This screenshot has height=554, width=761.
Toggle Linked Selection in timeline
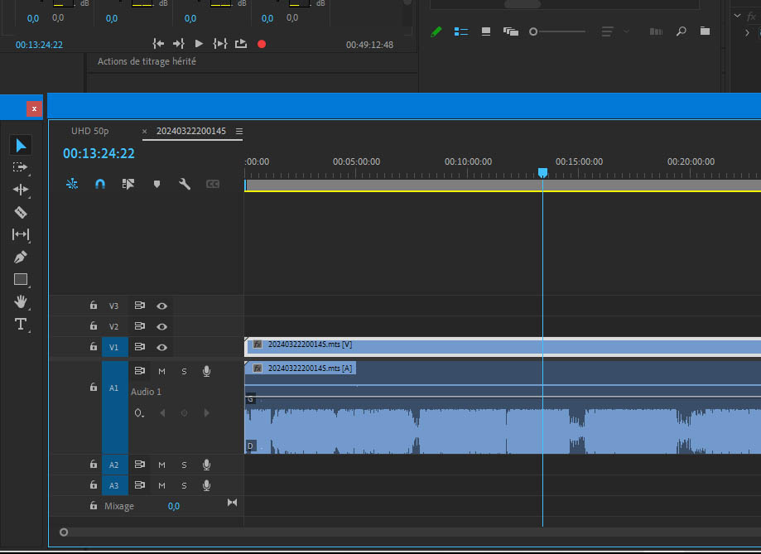[128, 184]
